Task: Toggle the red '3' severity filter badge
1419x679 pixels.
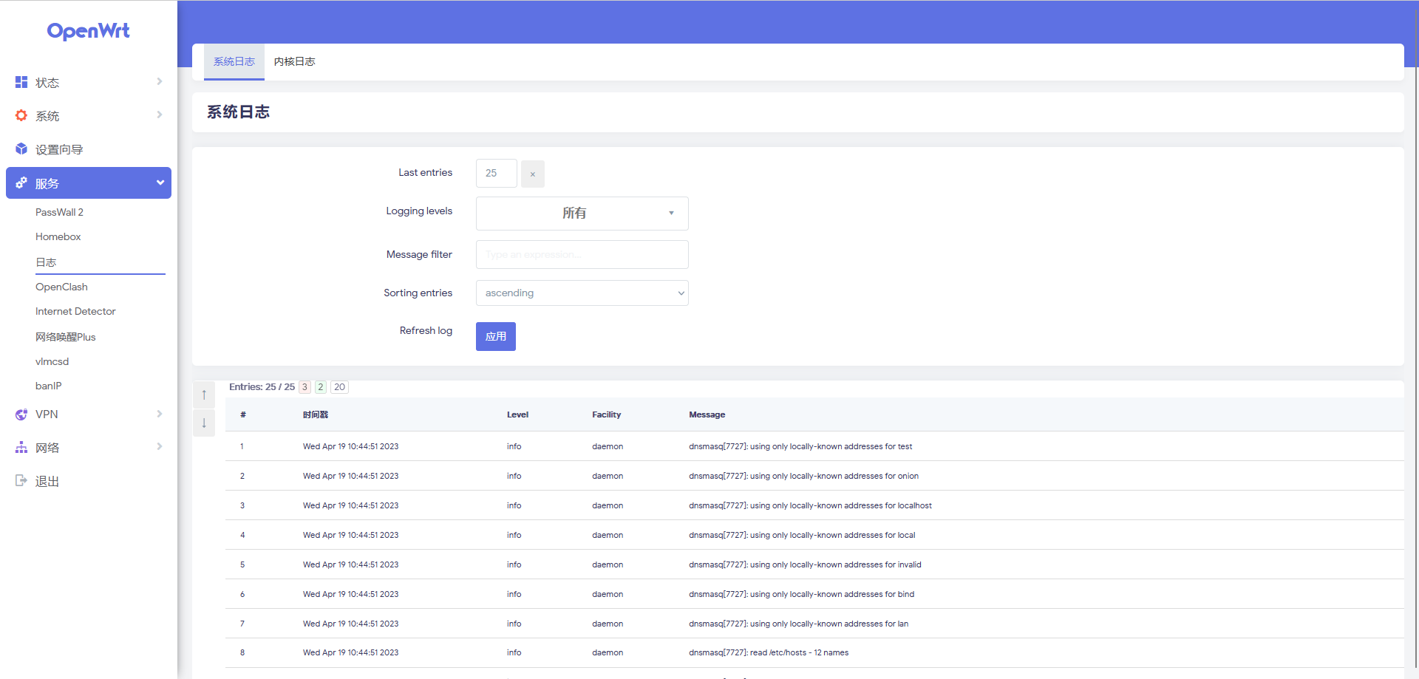Action: point(304,386)
